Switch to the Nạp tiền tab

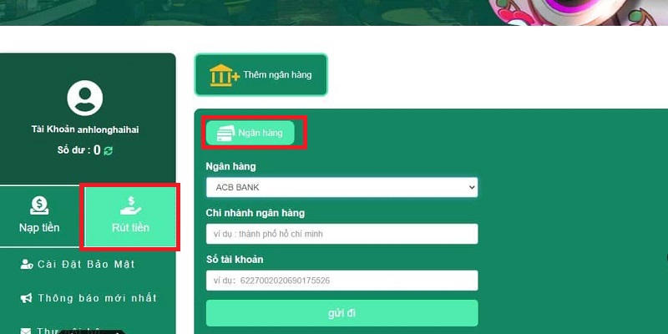point(39,216)
